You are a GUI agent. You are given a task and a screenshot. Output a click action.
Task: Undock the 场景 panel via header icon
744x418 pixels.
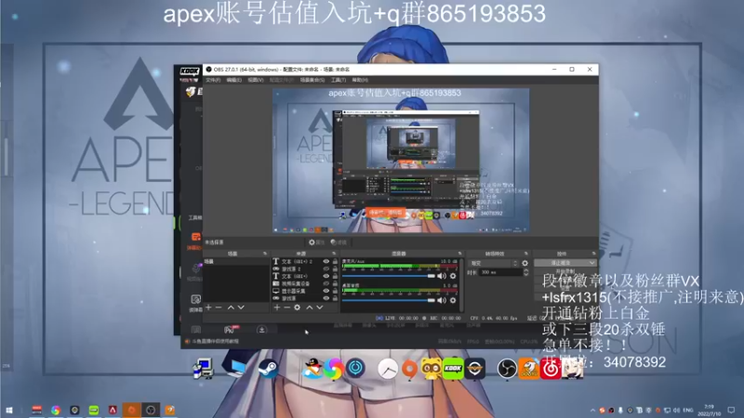click(x=265, y=254)
